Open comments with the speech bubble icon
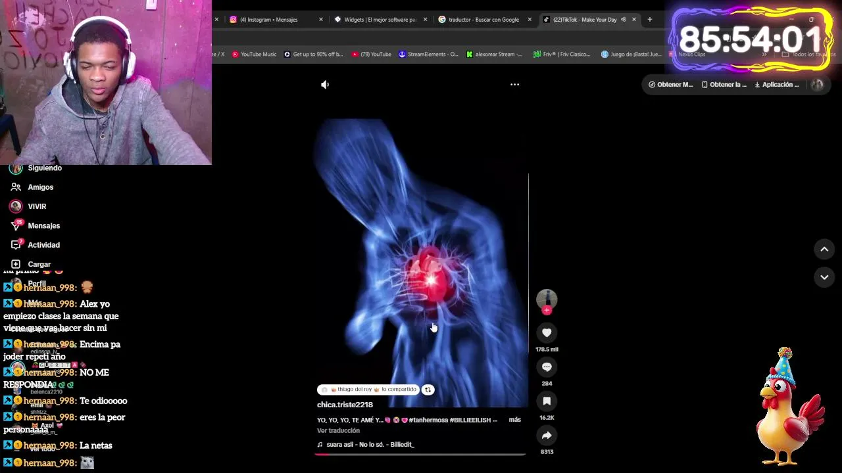Screen dimensions: 842x473 [547, 367]
